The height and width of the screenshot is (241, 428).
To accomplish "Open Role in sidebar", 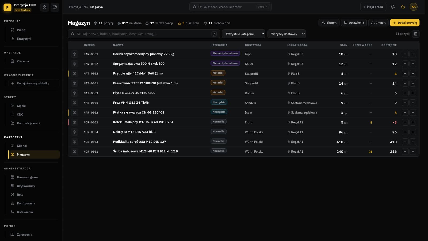I will (x=34, y=195).
